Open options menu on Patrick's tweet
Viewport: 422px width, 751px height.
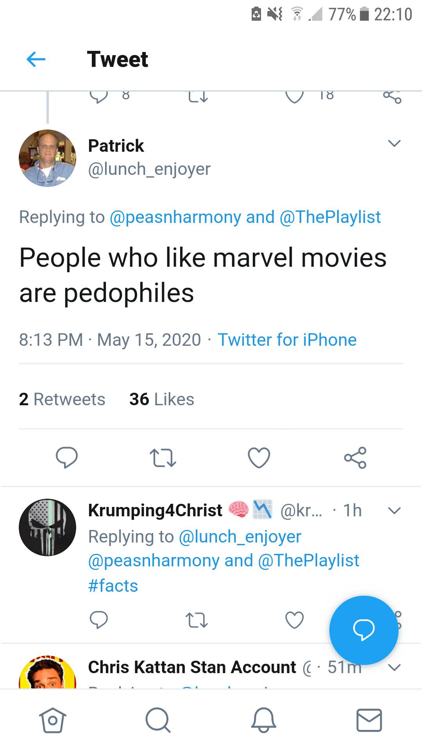tap(395, 144)
